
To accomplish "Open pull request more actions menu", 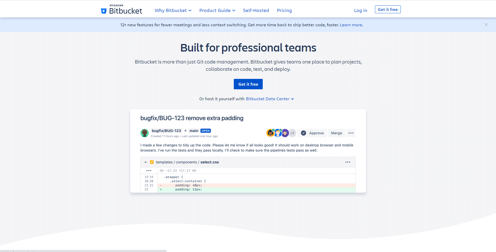I will click(351, 133).
